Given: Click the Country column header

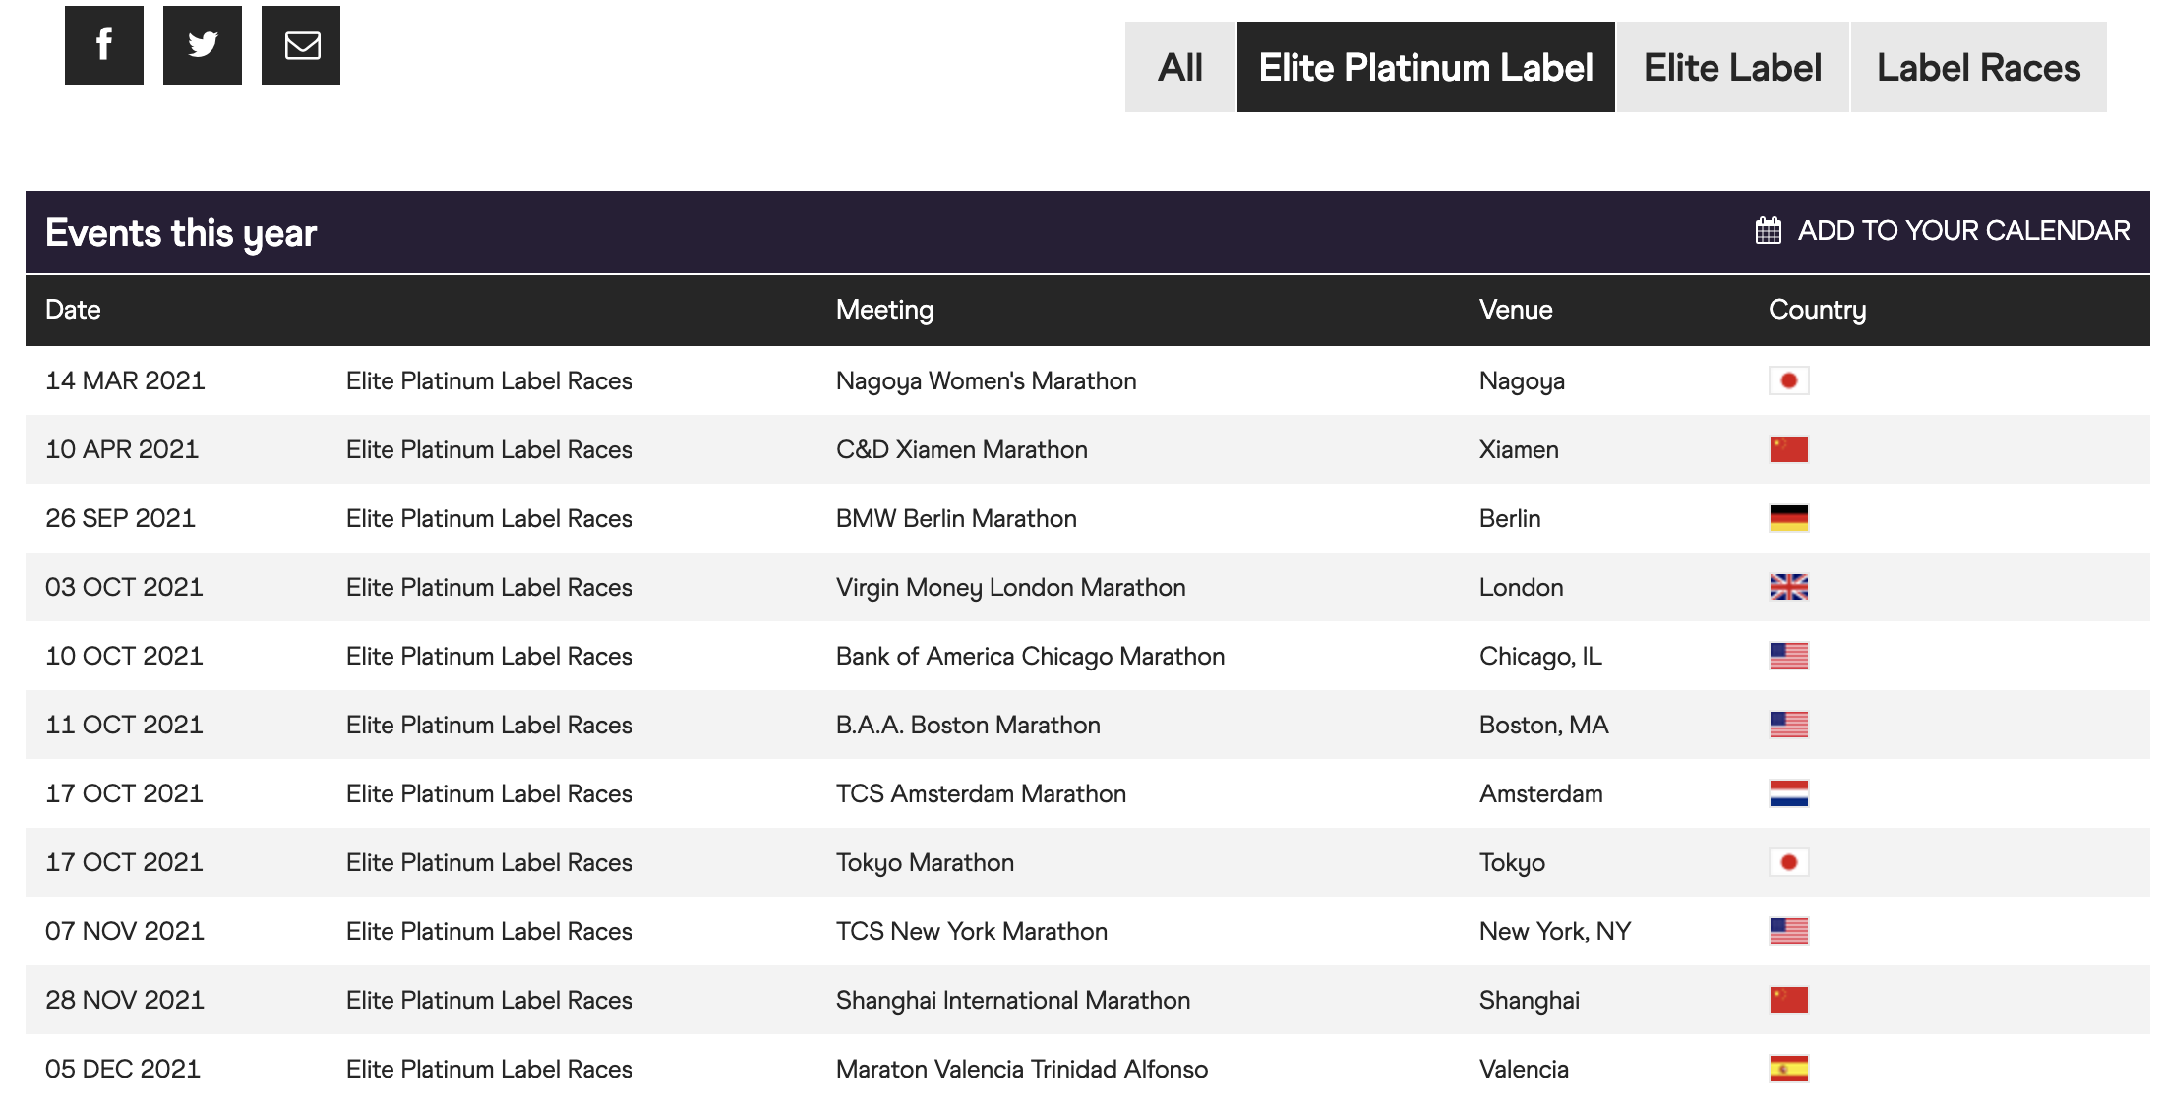Looking at the screenshot, I should [x=1816, y=310].
